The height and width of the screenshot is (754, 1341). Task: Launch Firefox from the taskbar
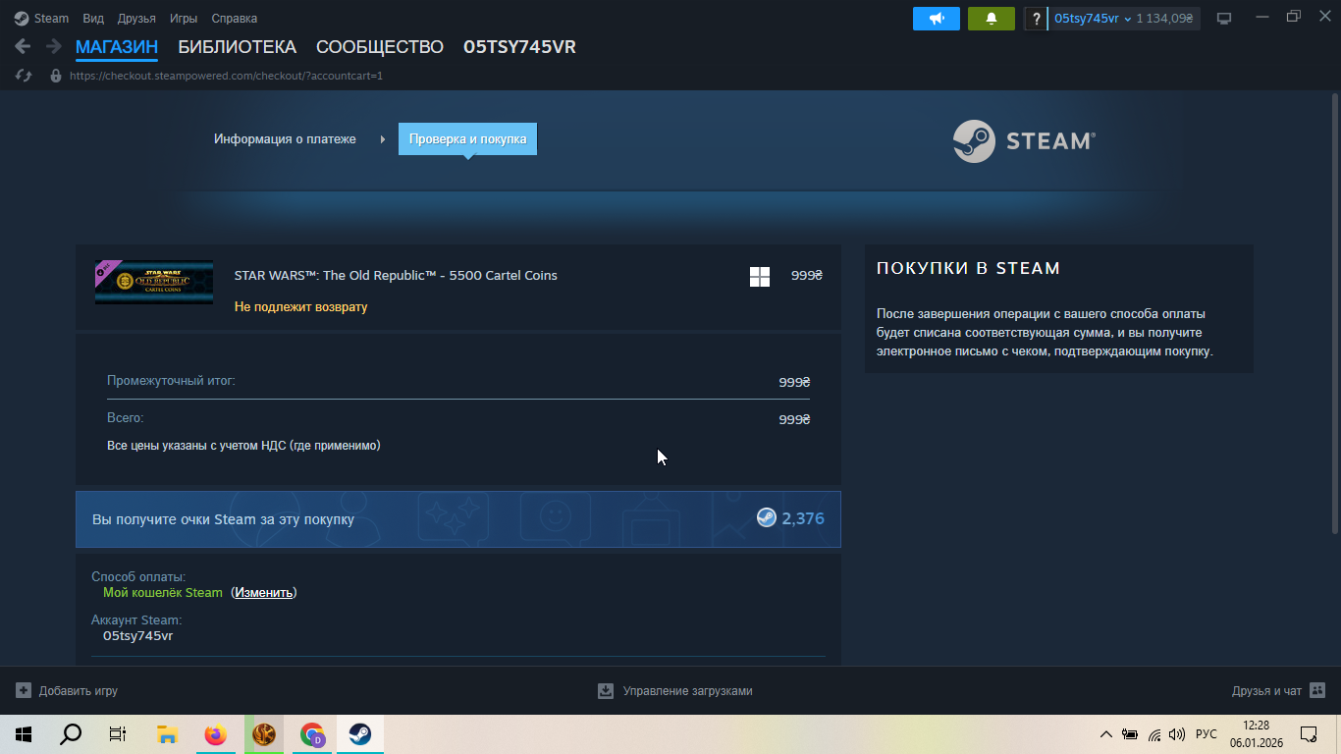coord(215,734)
